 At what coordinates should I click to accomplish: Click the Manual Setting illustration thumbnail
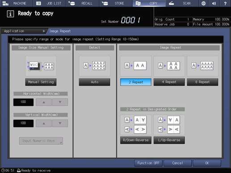(41, 66)
